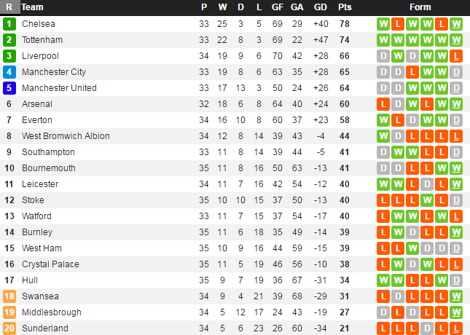Click Chelsea's 78 points value

(x=344, y=24)
